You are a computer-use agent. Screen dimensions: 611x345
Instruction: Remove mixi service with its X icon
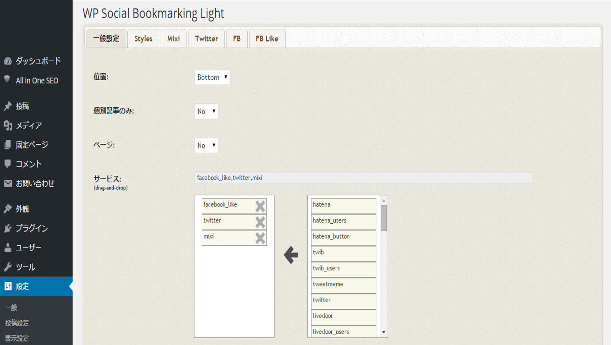[x=260, y=238]
